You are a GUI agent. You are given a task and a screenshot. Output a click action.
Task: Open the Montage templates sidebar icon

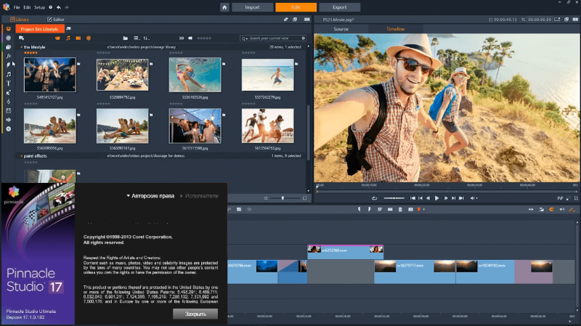click(8, 93)
